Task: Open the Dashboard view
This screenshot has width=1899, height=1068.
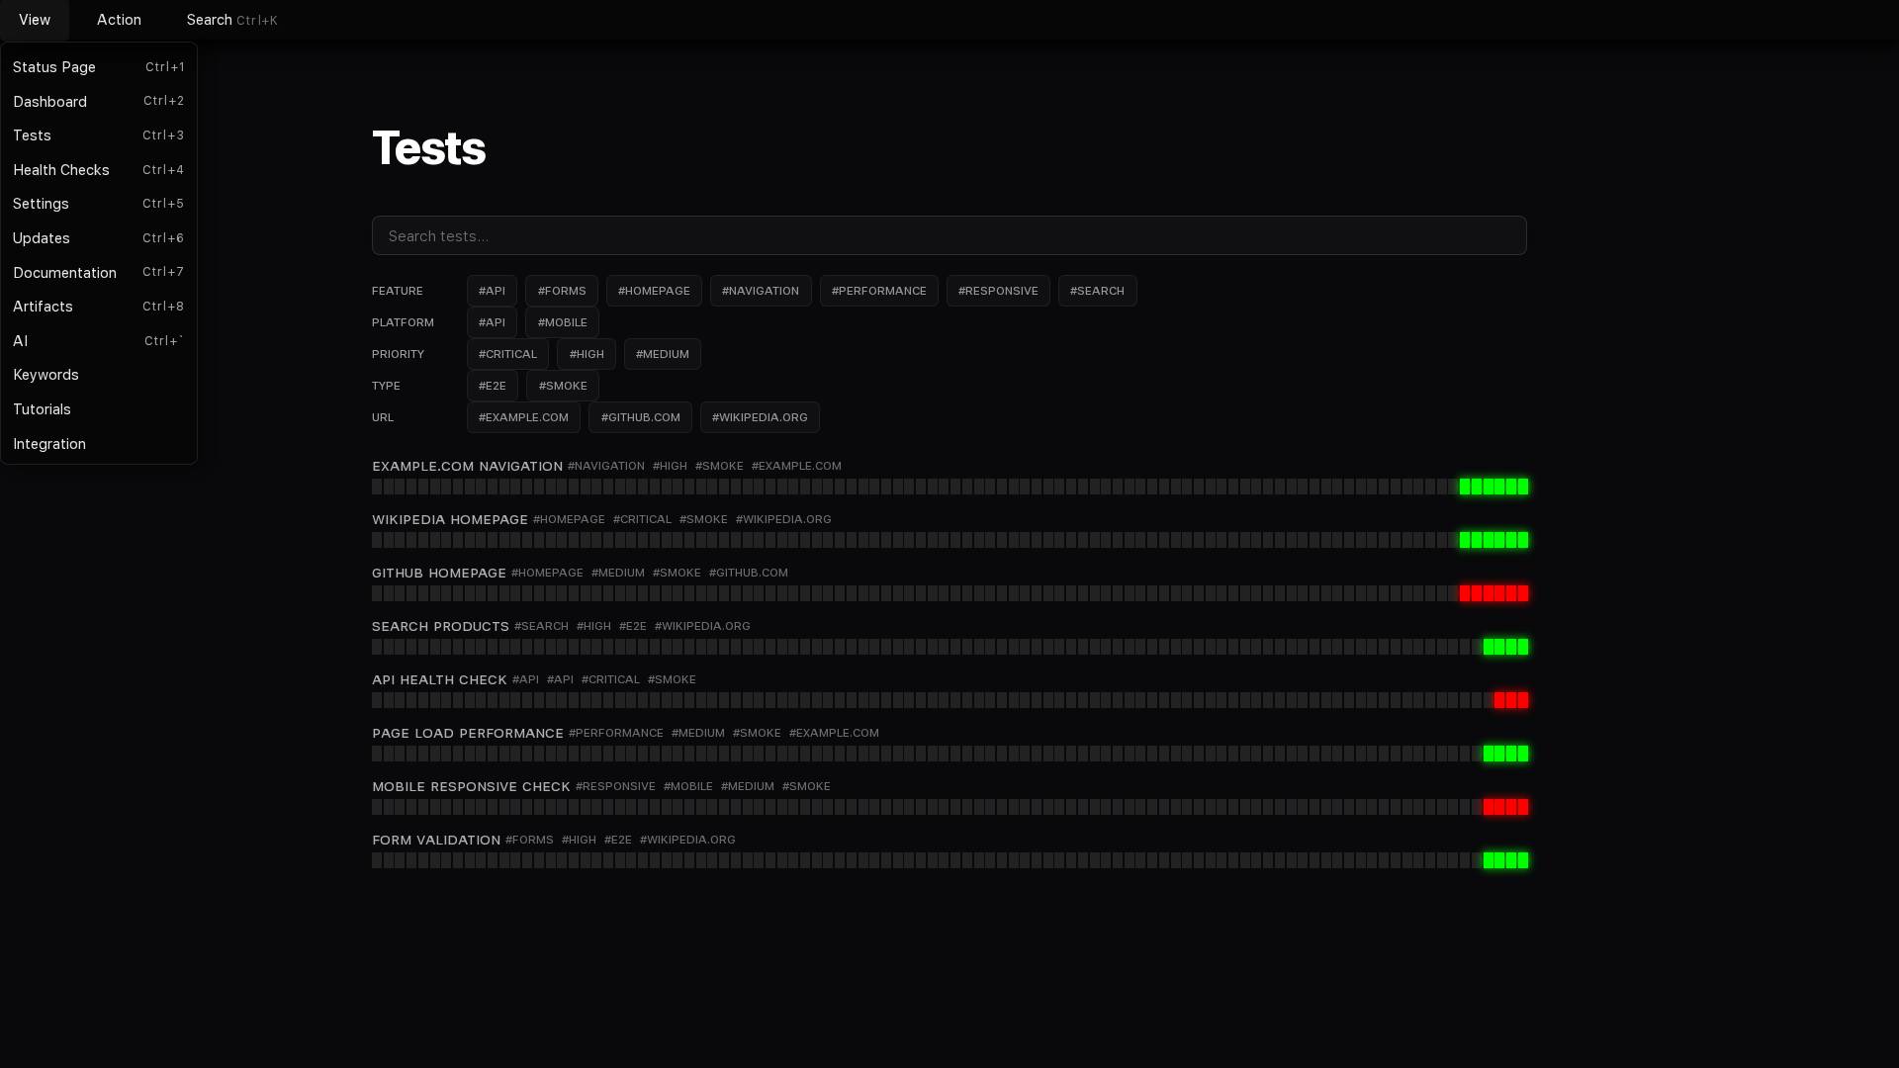Action: tap(49, 101)
